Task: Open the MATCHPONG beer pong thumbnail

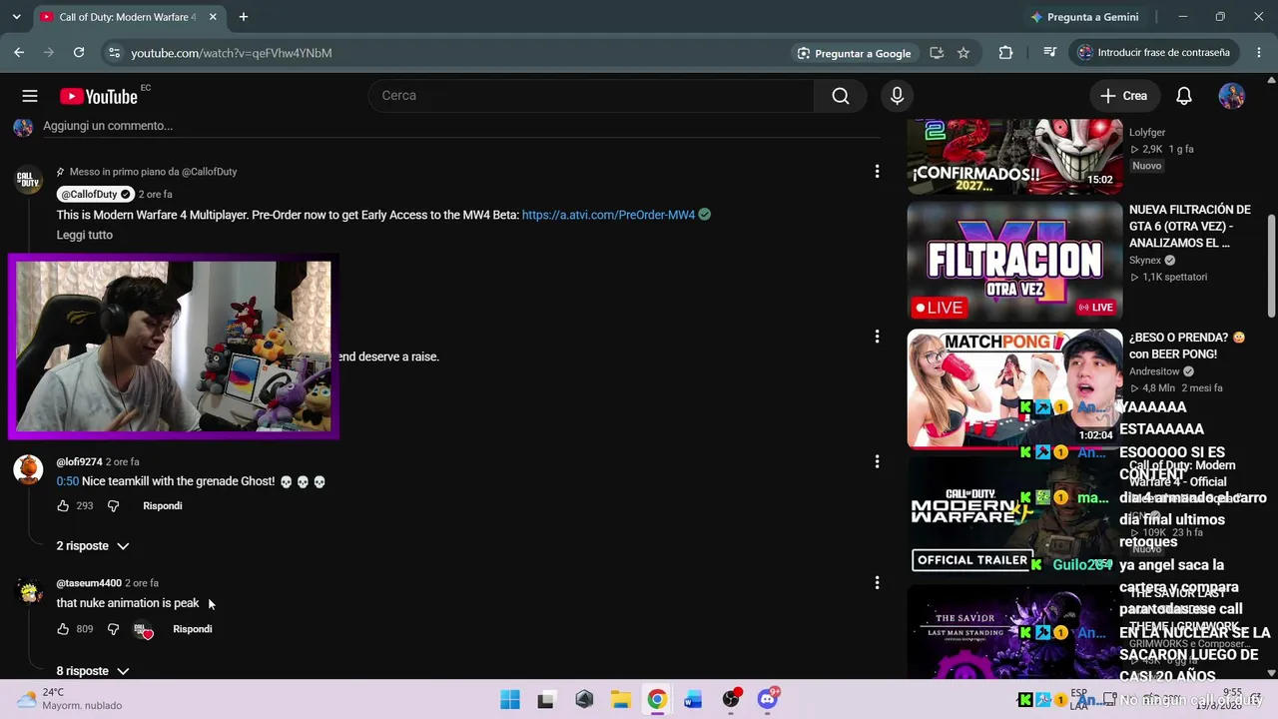Action: point(1014,389)
